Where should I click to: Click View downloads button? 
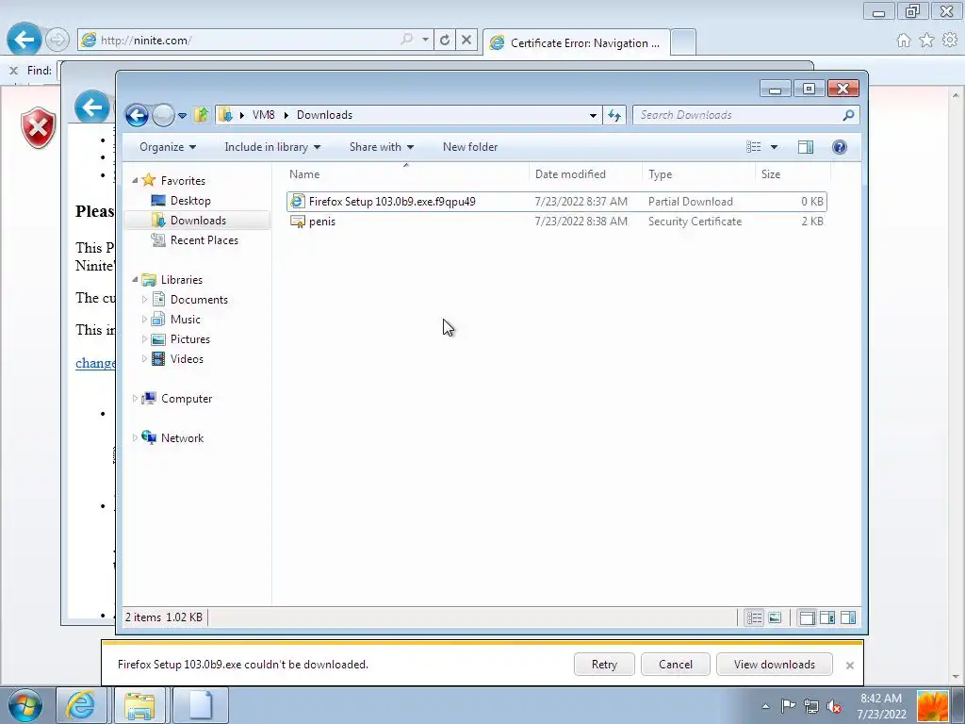(x=775, y=665)
